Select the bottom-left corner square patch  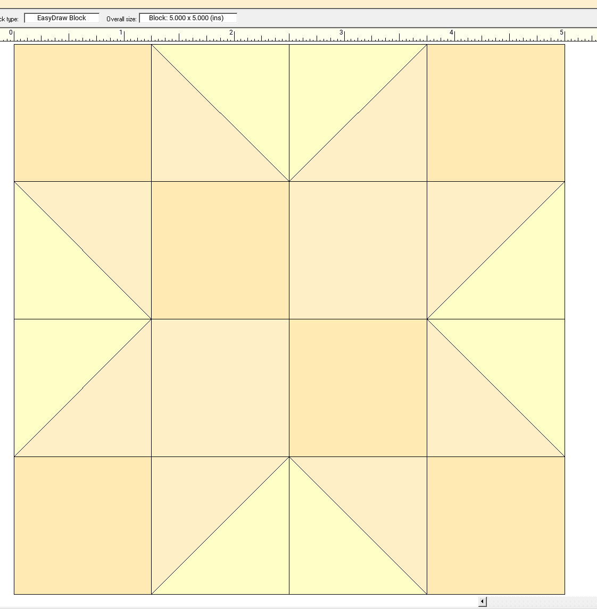pyautogui.click(x=82, y=525)
